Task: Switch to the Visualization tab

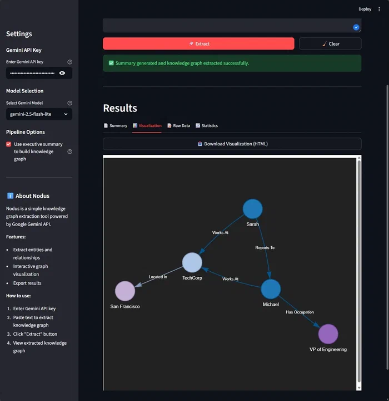Action: coord(147,125)
